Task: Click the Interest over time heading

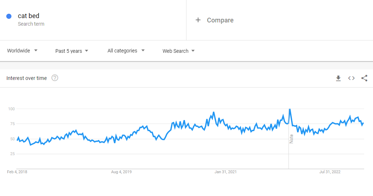Action: (x=26, y=78)
